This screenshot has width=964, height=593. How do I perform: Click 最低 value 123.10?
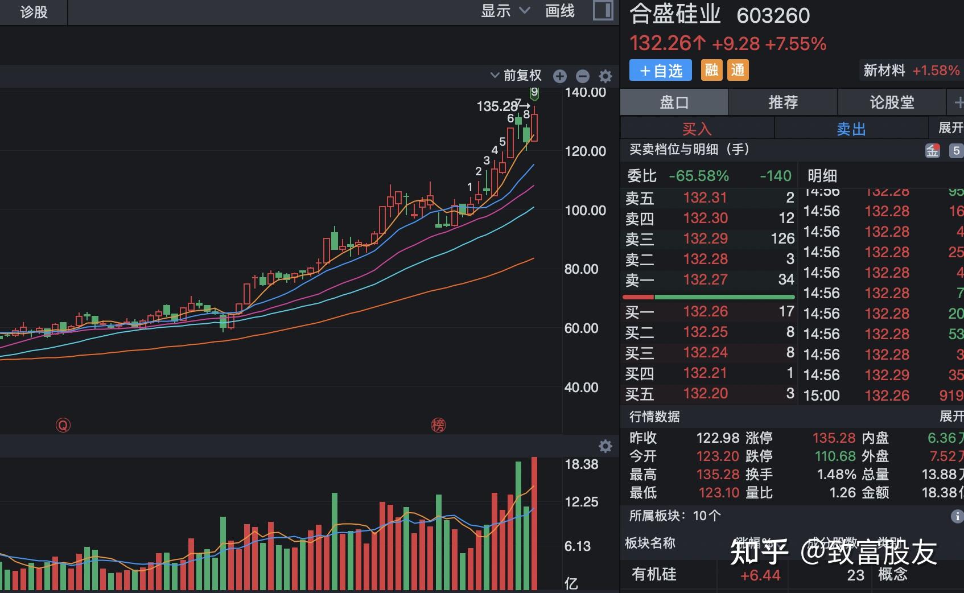pyautogui.click(x=719, y=492)
